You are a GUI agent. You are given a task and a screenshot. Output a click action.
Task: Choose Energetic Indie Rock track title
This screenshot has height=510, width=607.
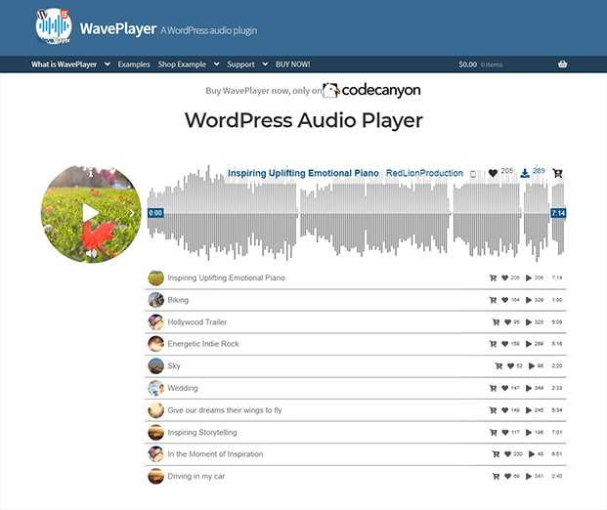coord(203,344)
